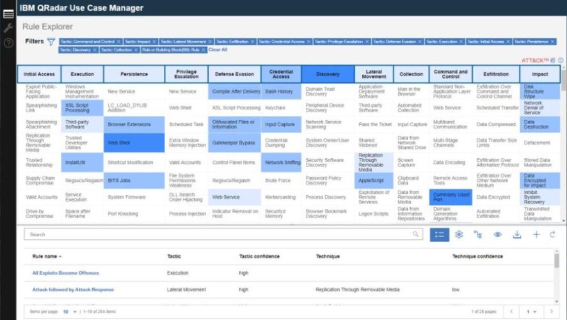Click the Bash History technique cell

click(x=281, y=92)
